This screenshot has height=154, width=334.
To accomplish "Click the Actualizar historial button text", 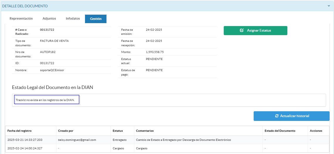I will pos(294,116).
